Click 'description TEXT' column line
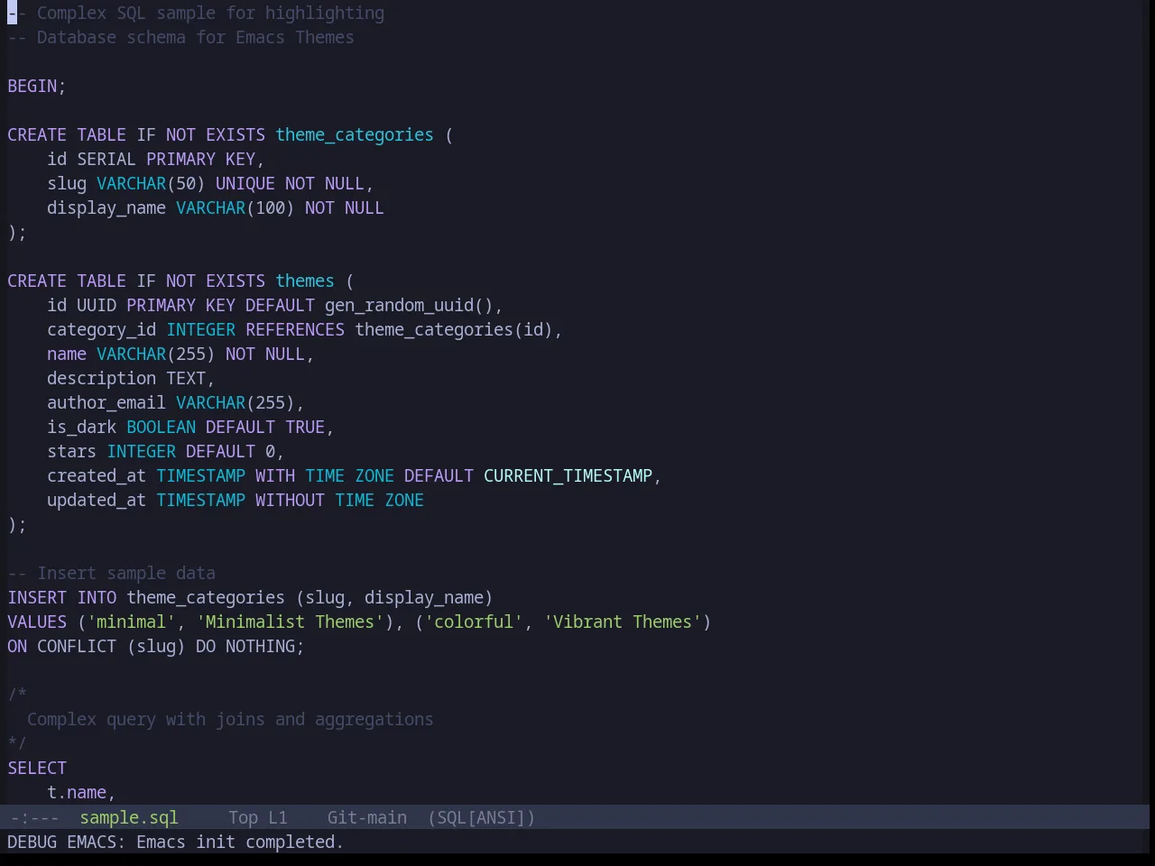Viewport: 1155px width, 866px height. [131, 378]
